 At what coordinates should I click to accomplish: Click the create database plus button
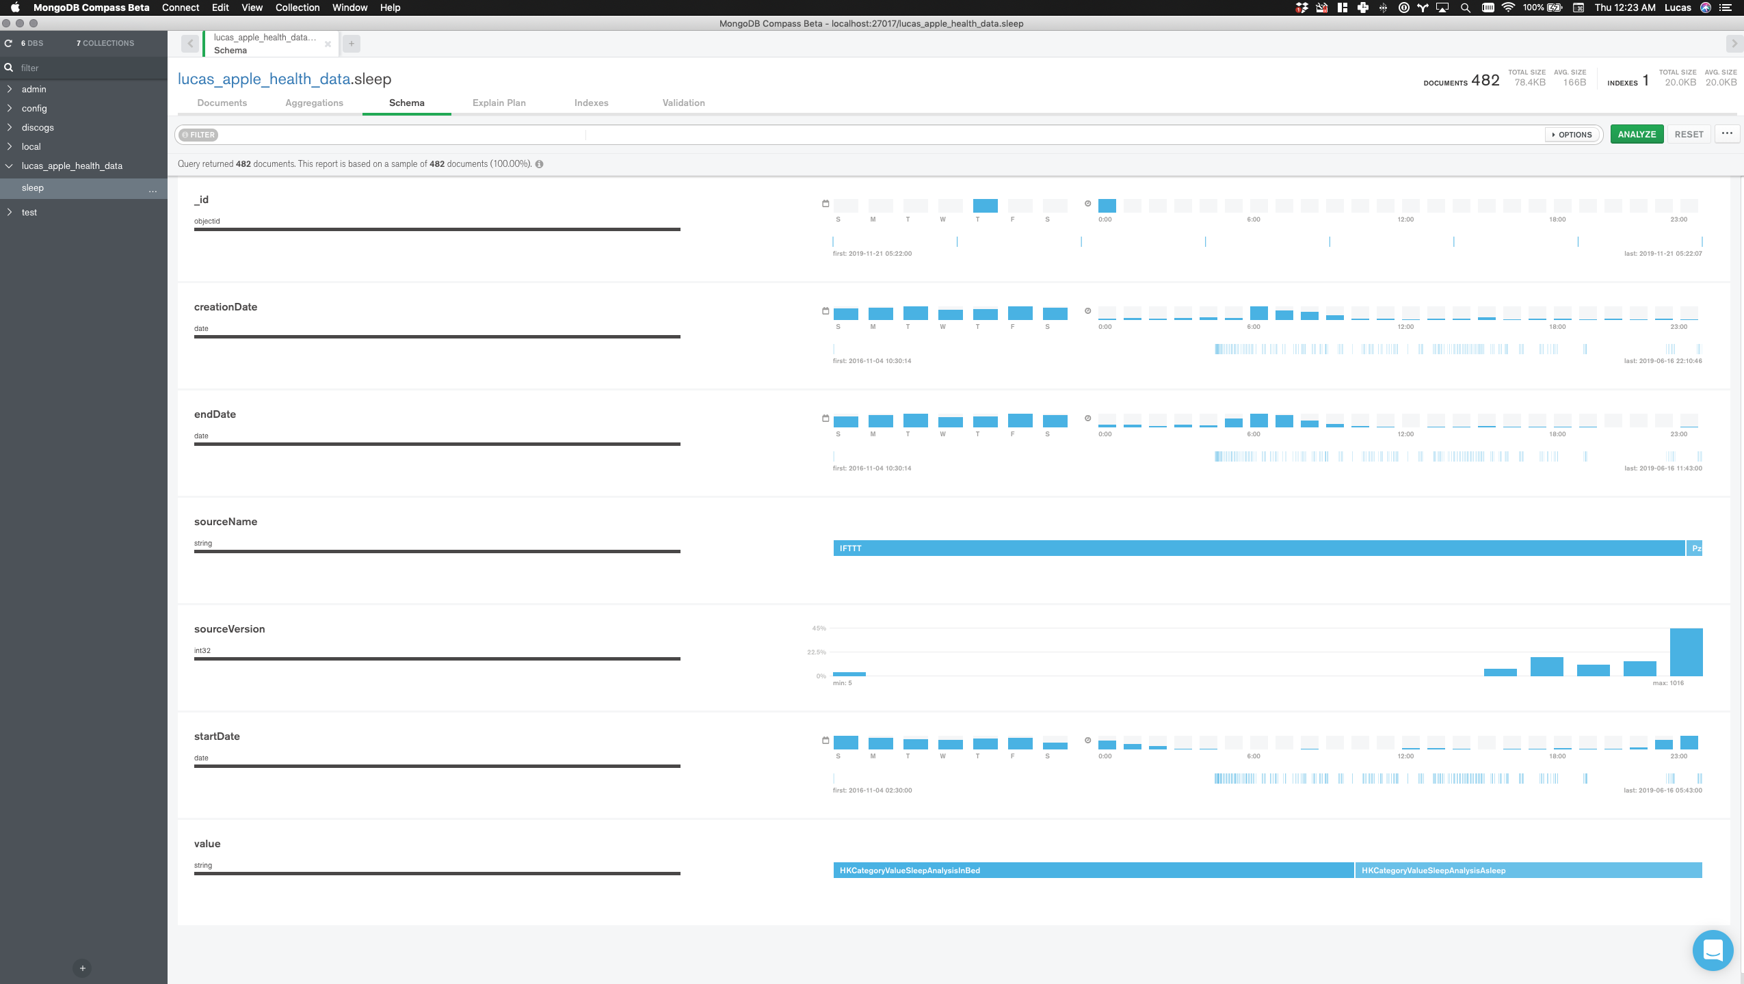coord(82,968)
